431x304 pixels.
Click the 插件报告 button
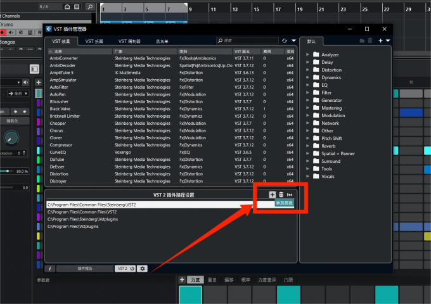point(85,269)
